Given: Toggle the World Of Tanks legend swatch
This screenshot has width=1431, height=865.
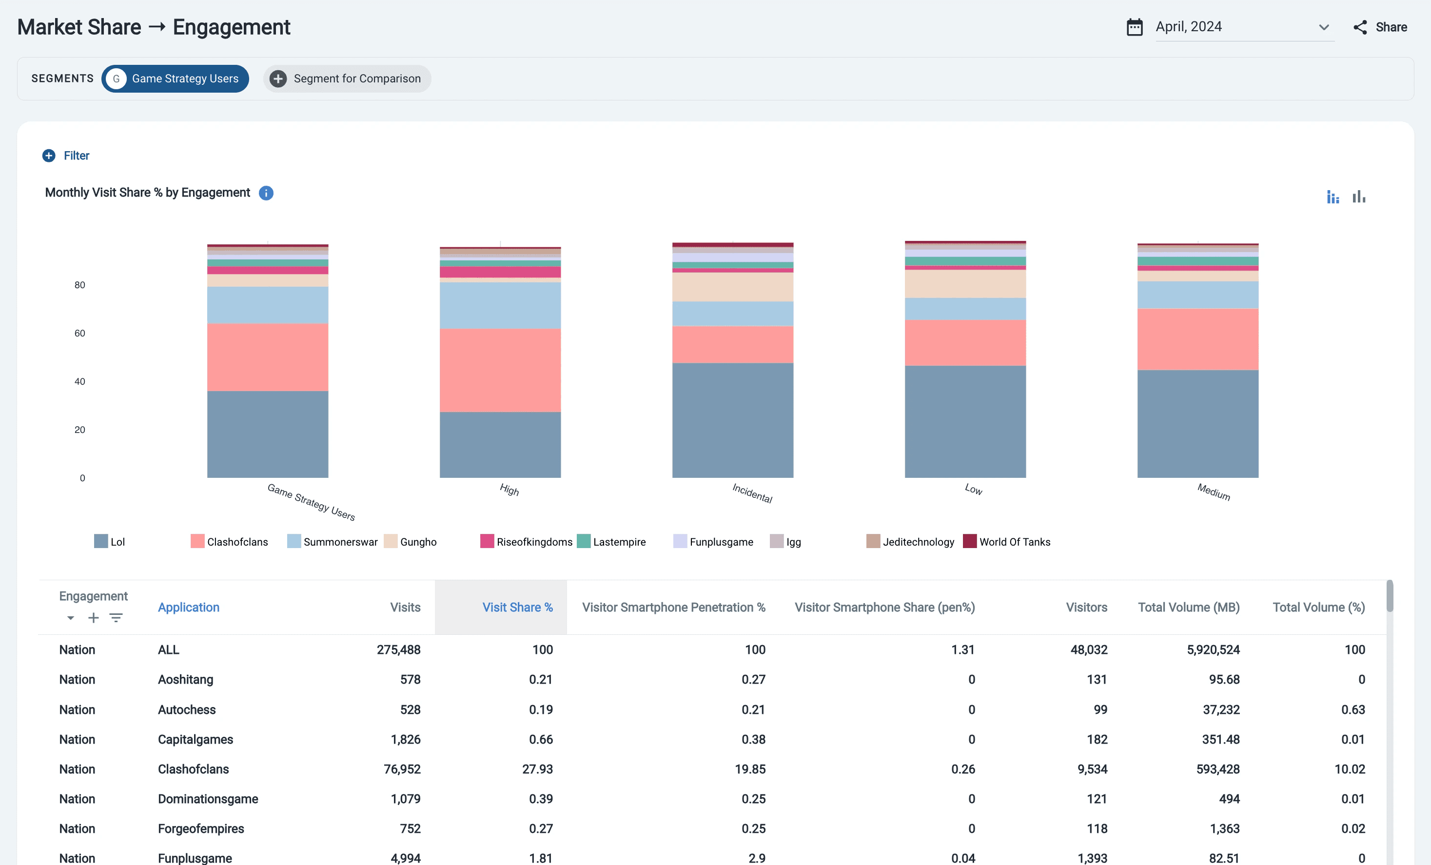Looking at the screenshot, I should point(970,541).
